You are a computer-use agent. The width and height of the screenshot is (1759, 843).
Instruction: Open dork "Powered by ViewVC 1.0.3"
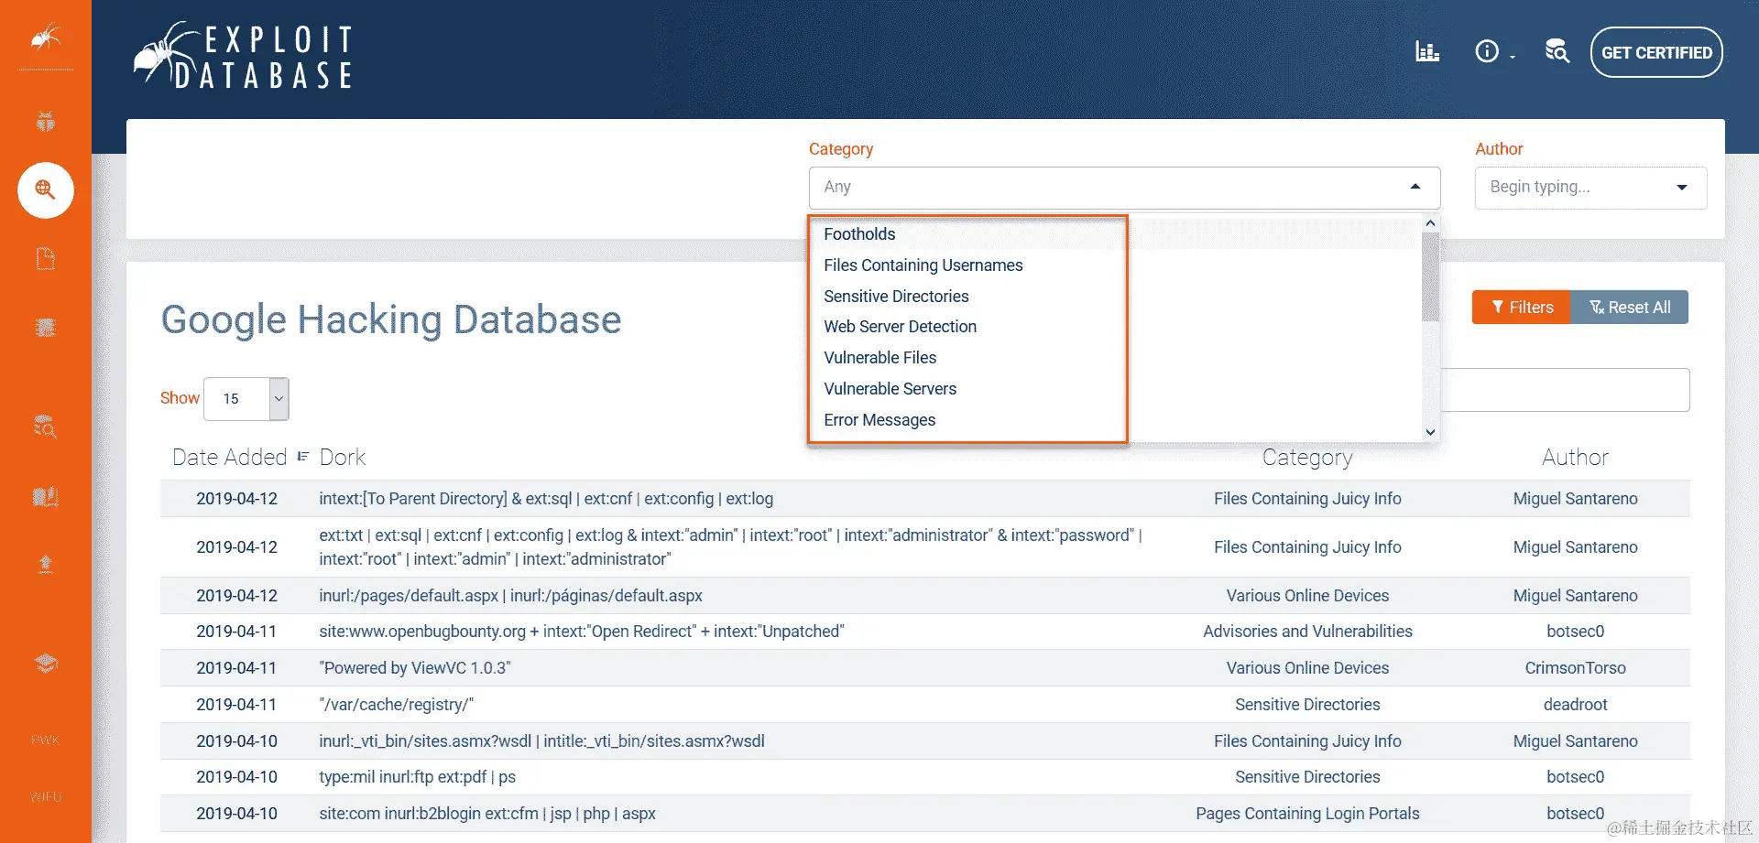415,668
